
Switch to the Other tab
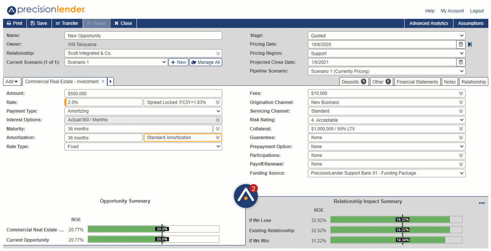[382, 82]
